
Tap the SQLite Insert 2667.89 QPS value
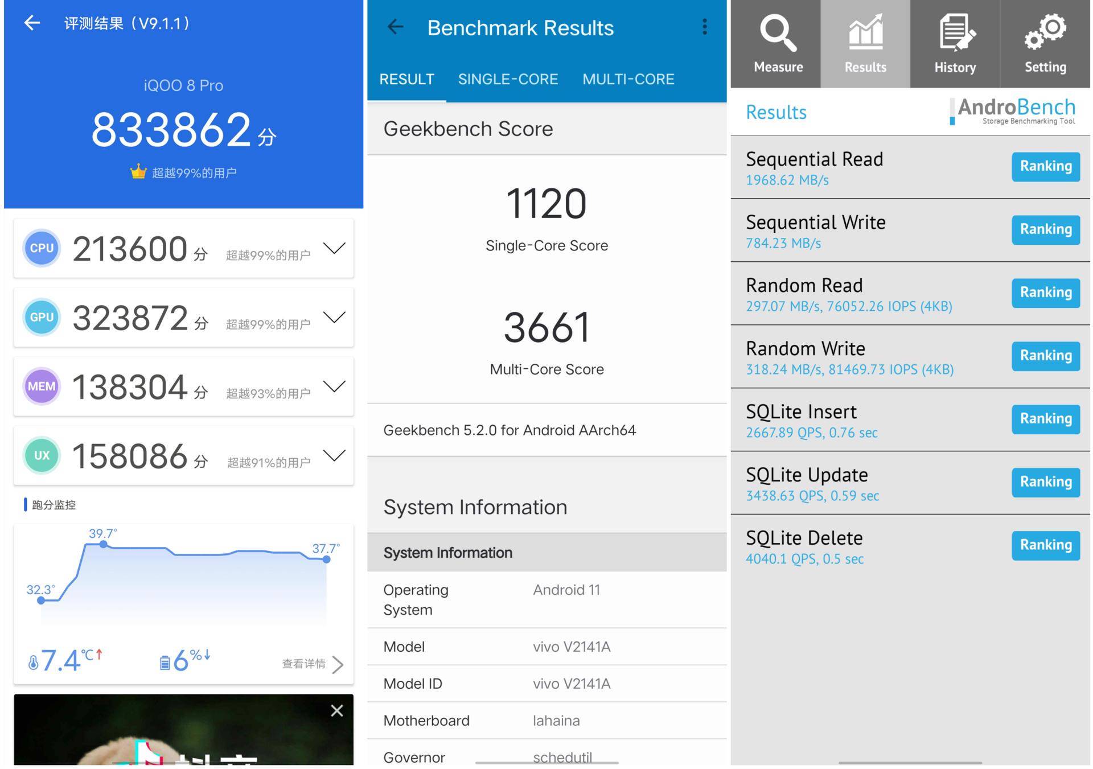tap(812, 433)
